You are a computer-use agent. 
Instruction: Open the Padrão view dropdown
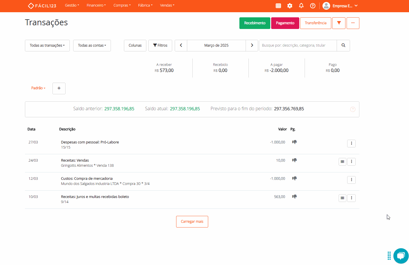tap(38, 88)
